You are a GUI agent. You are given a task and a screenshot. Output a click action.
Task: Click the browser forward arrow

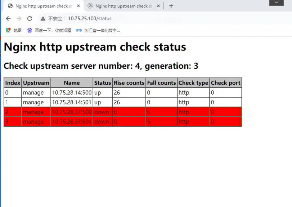(x=19, y=18)
